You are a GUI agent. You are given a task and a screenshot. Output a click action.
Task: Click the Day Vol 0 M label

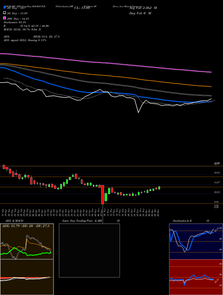(140, 13)
